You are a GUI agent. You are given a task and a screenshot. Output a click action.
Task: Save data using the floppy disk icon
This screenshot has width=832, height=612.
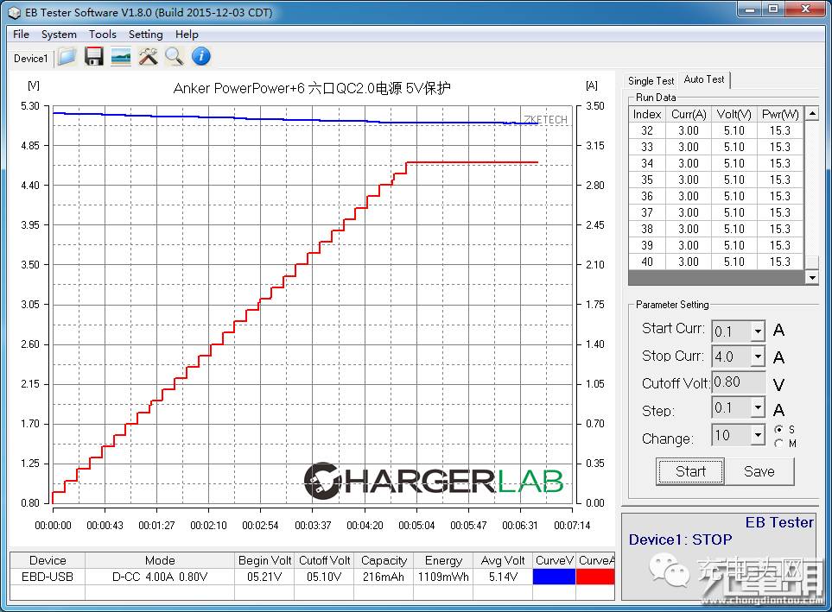point(94,56)
